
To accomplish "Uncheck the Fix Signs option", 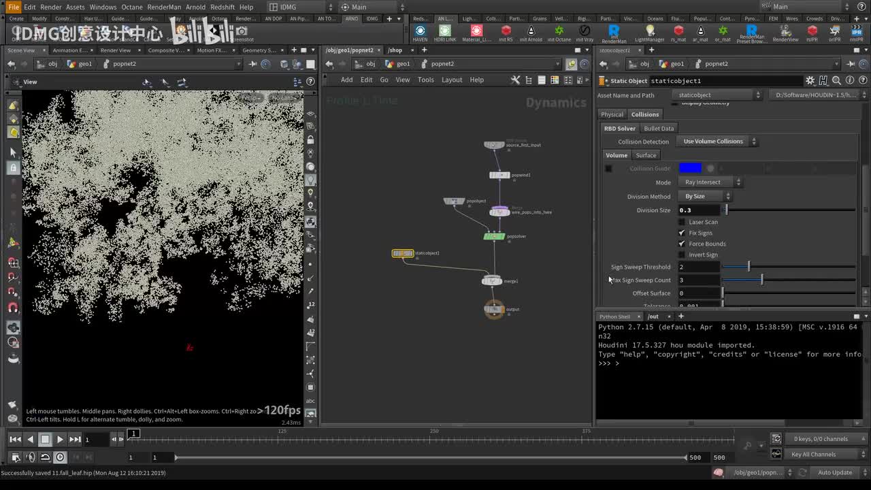I will [x=682, y=233].
